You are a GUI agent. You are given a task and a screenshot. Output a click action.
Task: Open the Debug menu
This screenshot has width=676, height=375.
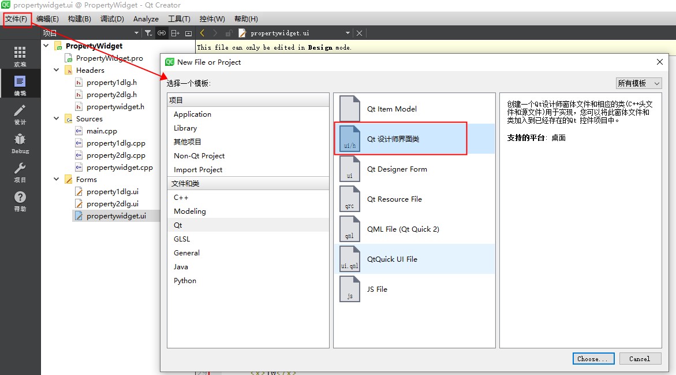[112, 19]
